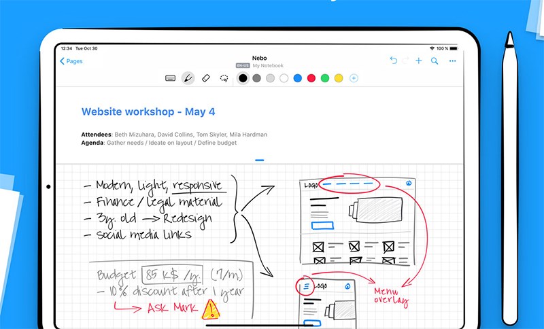Choose the dark gray ink color
Image resolution: width=544 pixels, height=329 pixels.
257,78
